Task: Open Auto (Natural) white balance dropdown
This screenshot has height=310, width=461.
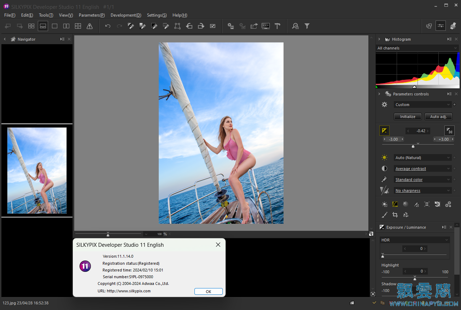Action: 422,158
